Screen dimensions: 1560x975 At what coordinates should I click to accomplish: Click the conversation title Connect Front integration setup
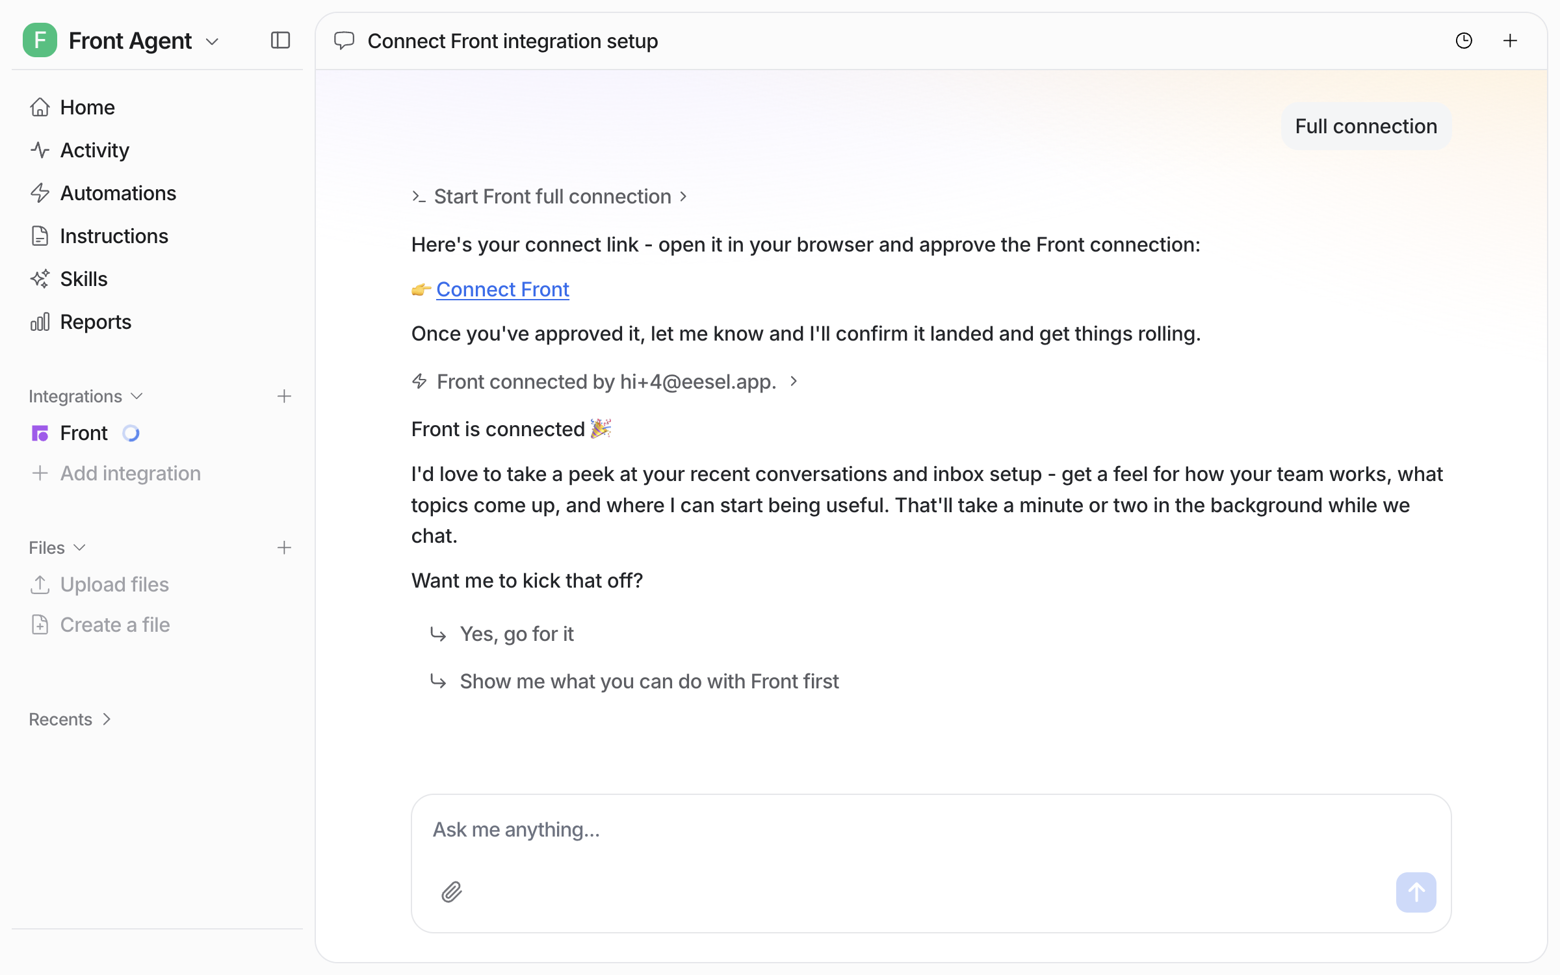point(513,41)
